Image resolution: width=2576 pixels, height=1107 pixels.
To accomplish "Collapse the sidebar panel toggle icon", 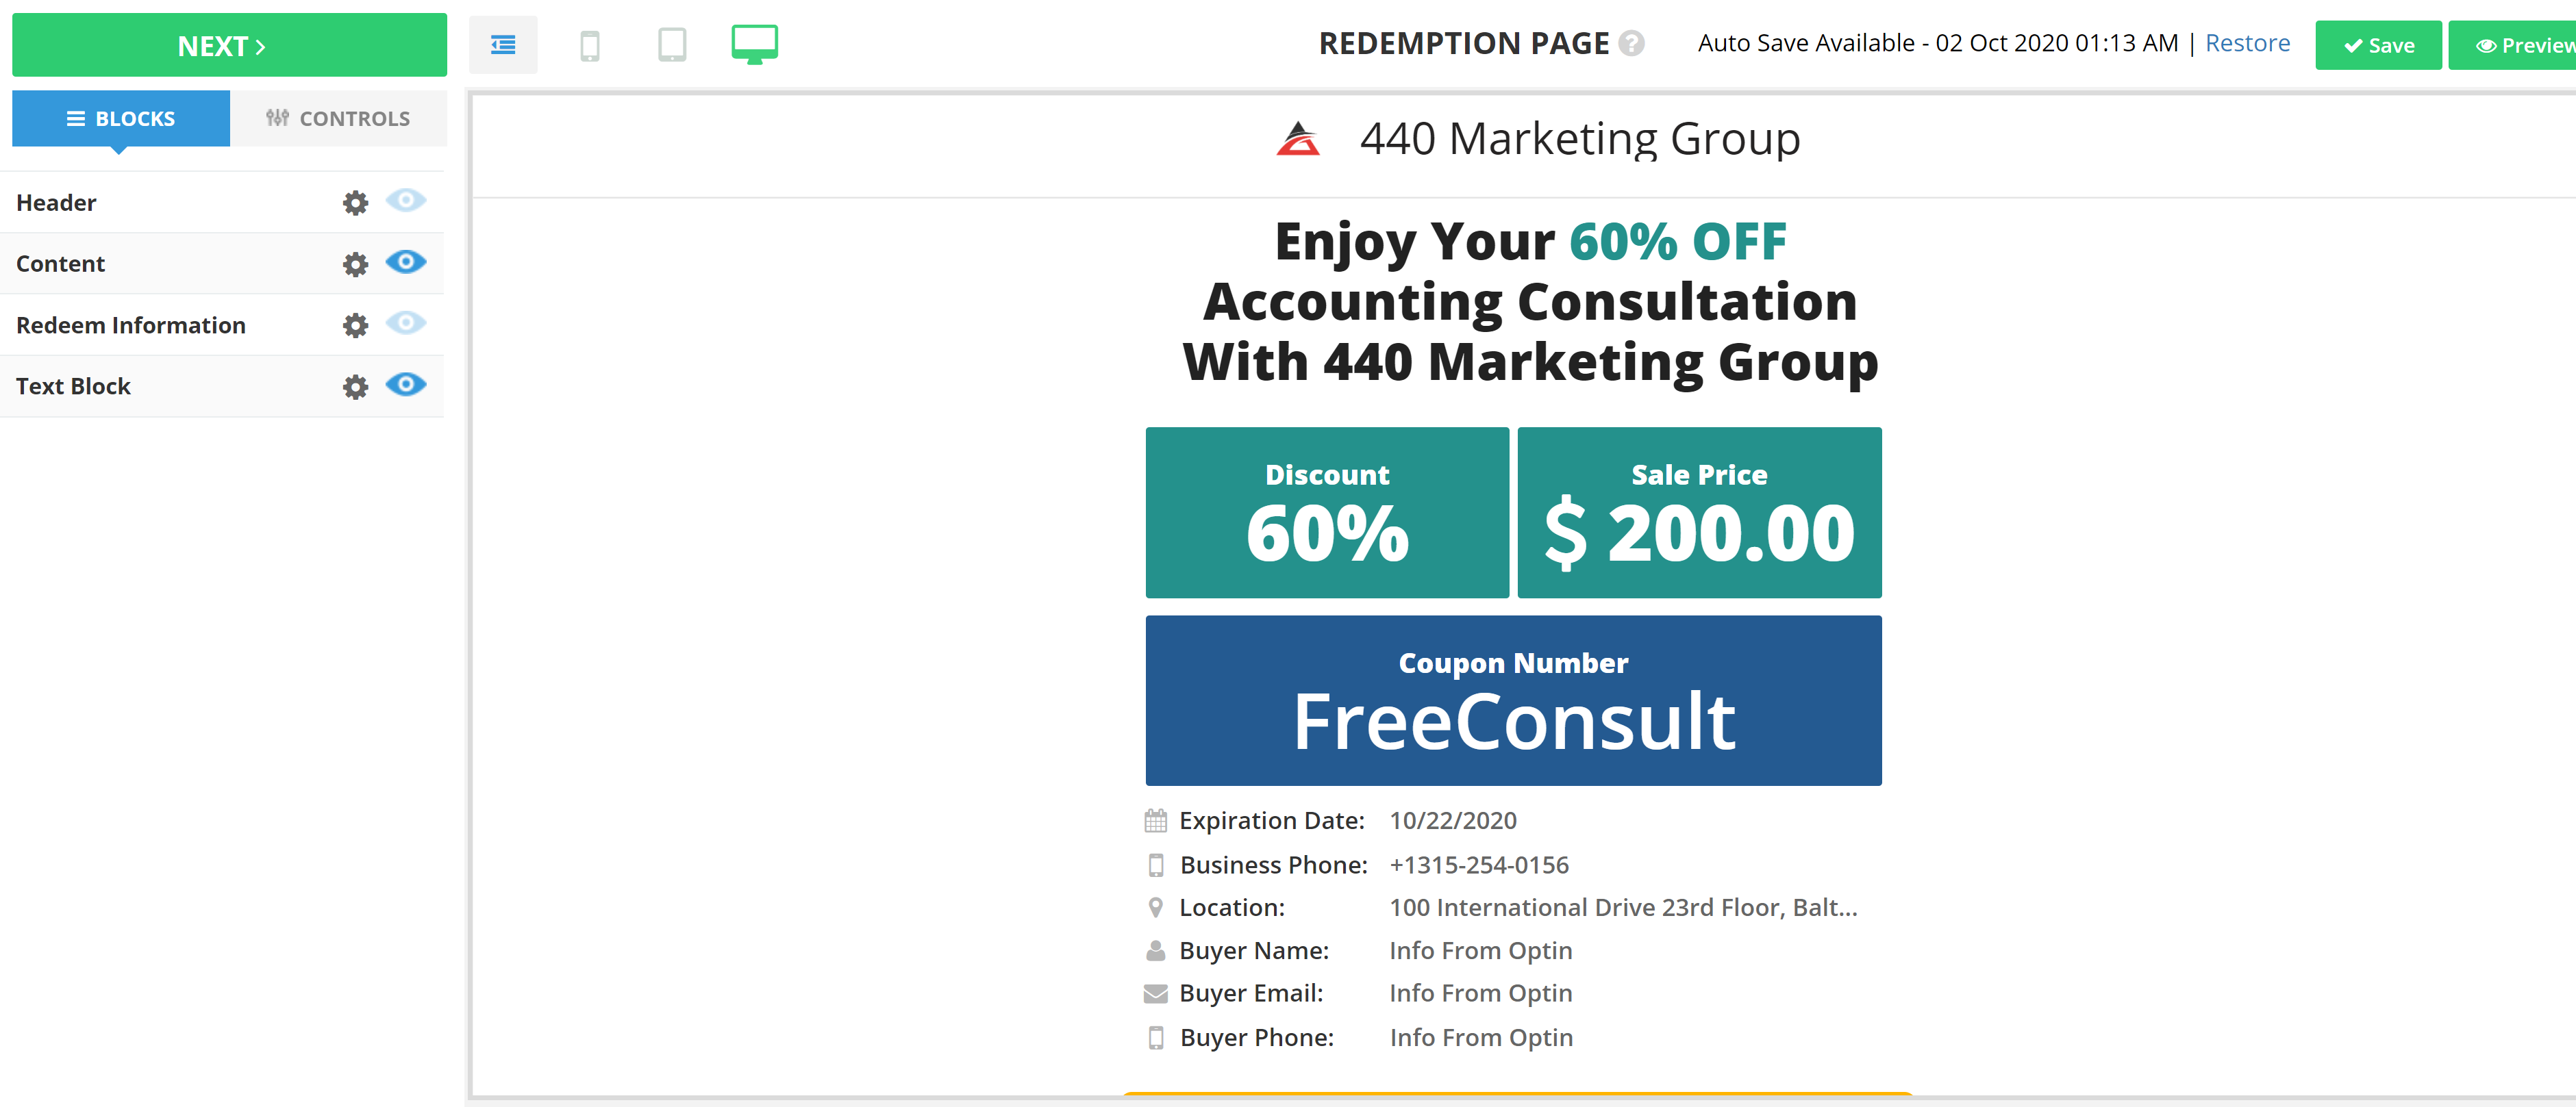I will point(503,45).
